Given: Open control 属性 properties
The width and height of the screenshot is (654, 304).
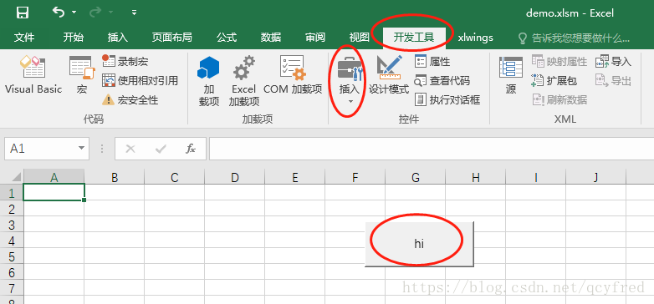Looking at the screenshot, I should pyautogui.click(x=432, y=61).
